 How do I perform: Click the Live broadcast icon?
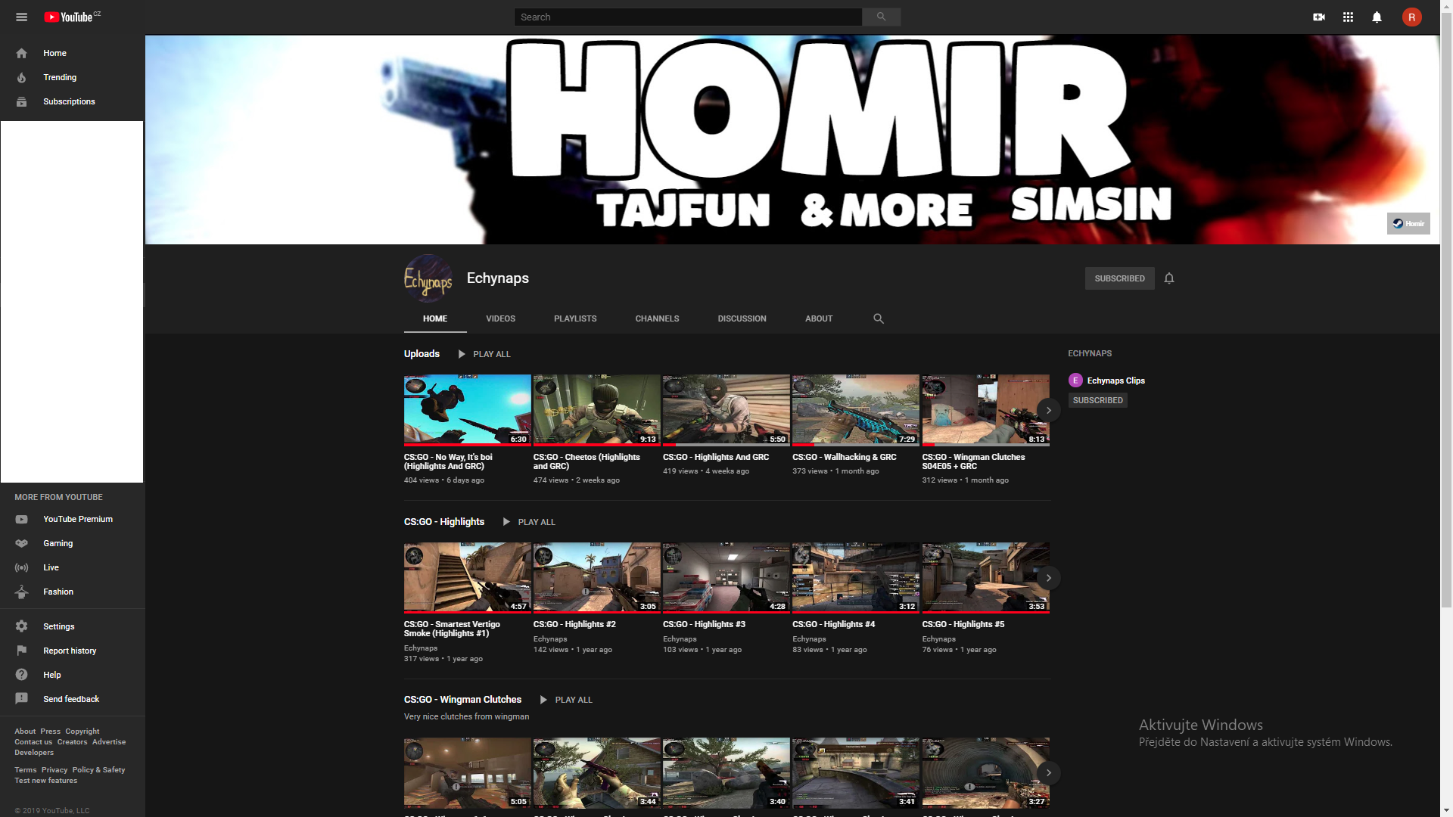click(21, 567)
